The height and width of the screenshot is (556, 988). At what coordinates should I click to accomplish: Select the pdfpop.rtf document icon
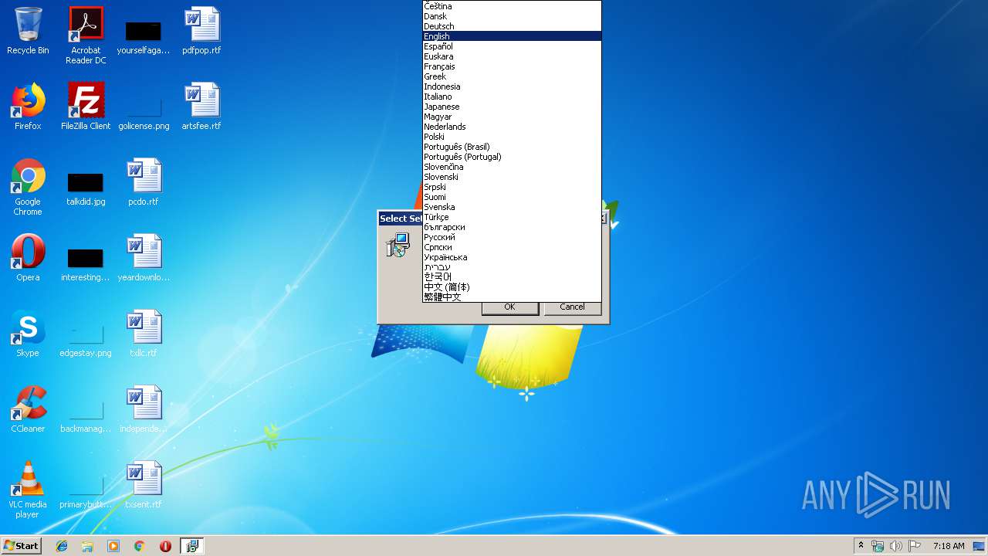tap(201, 31)
